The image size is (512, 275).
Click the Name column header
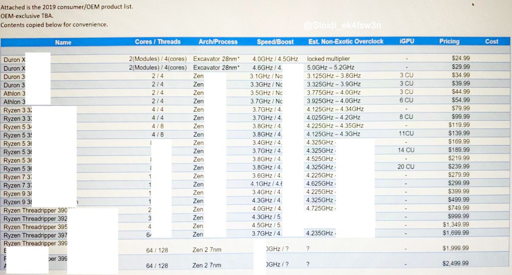pyautogui.click(x=63, y=42)
